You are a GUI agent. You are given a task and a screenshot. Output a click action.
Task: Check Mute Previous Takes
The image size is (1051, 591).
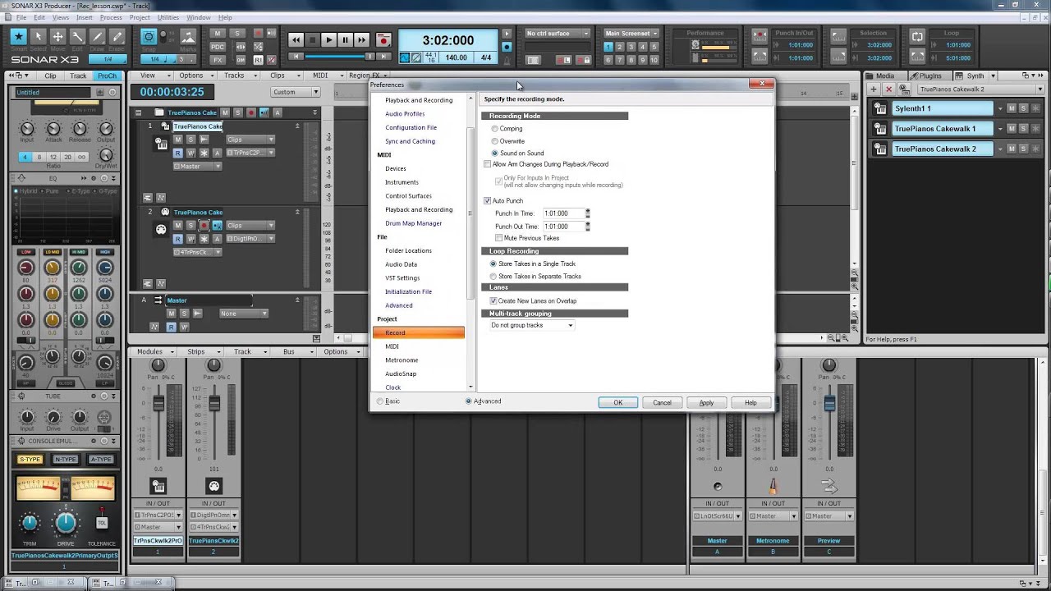point(499,238)
